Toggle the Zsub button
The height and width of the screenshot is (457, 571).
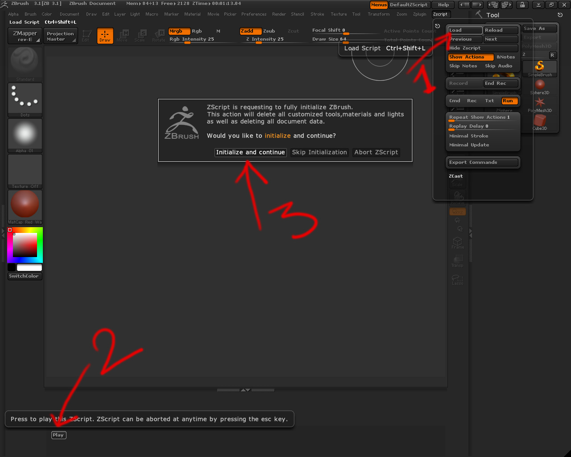click(269, 31)
